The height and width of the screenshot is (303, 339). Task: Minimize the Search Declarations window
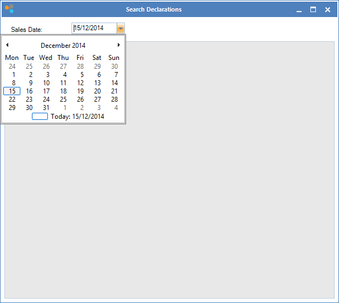click(299, 10)
